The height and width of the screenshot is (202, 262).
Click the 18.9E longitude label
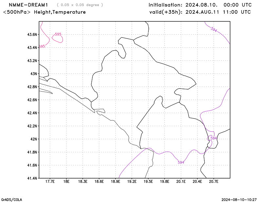[x=116, y=181]
